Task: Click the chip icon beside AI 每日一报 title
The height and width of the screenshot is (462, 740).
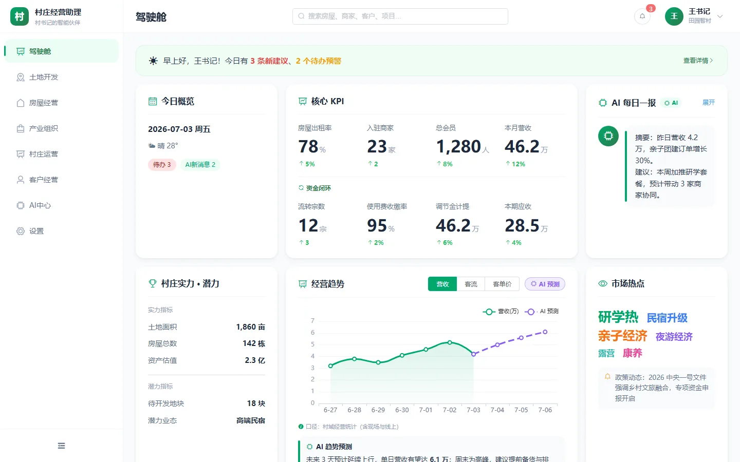Action: pos(603,103)
